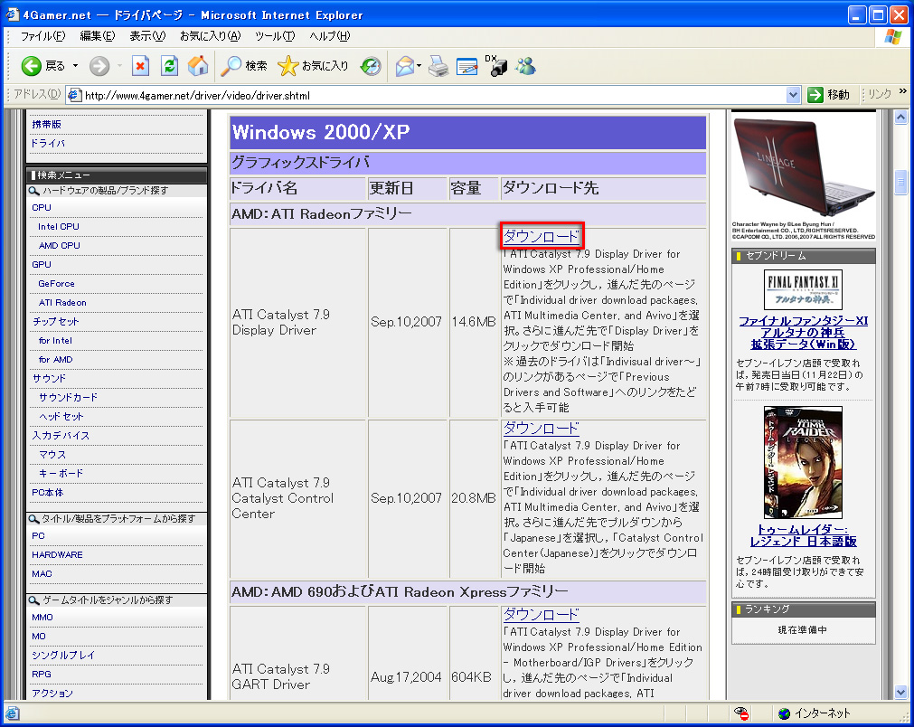Open the Search (検索) toolbar button
This screenshot has height=727, width=914.
[x=244, y=66]
